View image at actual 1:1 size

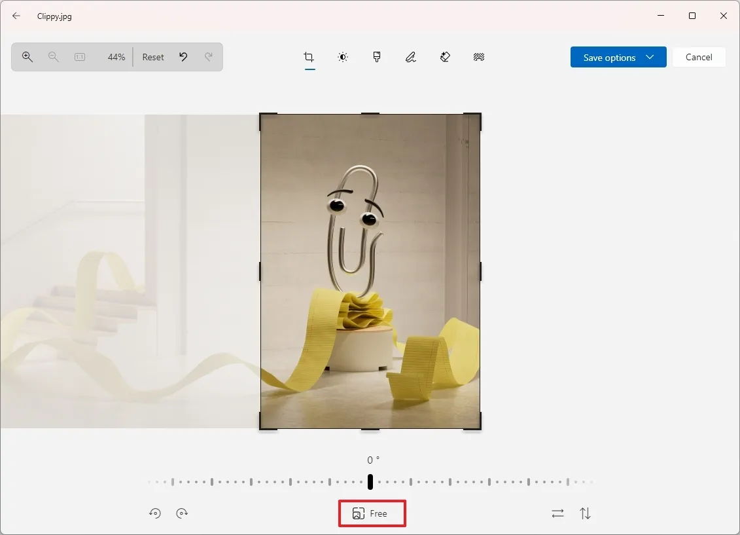(79, 57)
